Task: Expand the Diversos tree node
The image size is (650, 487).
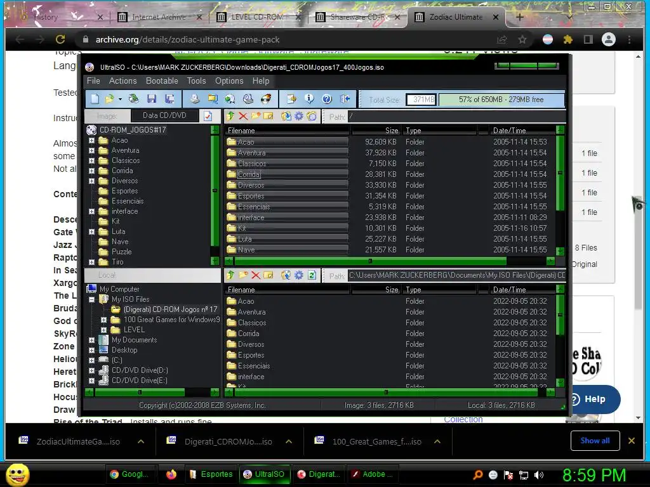Action: pyautogui.click(x=91, y=181)
